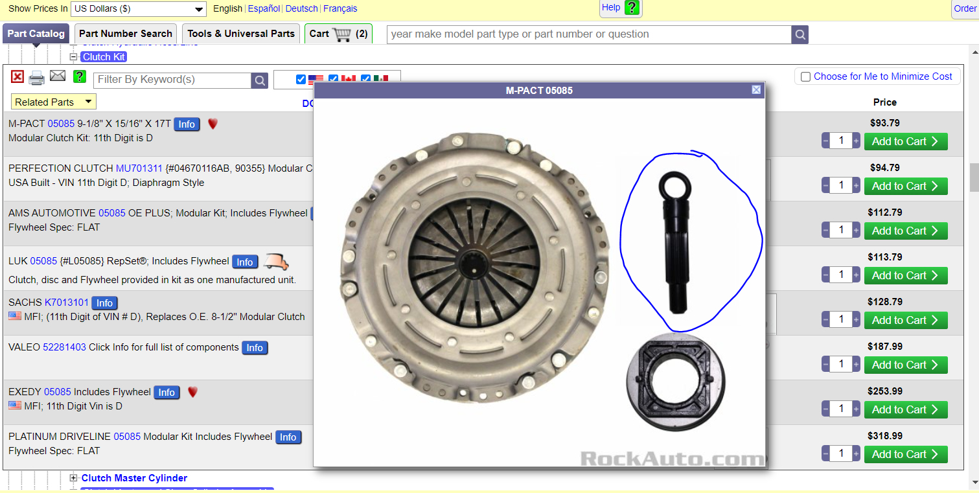Click the green Help question mark icon
Screen dimensions: 979x493
pos(632,8)
